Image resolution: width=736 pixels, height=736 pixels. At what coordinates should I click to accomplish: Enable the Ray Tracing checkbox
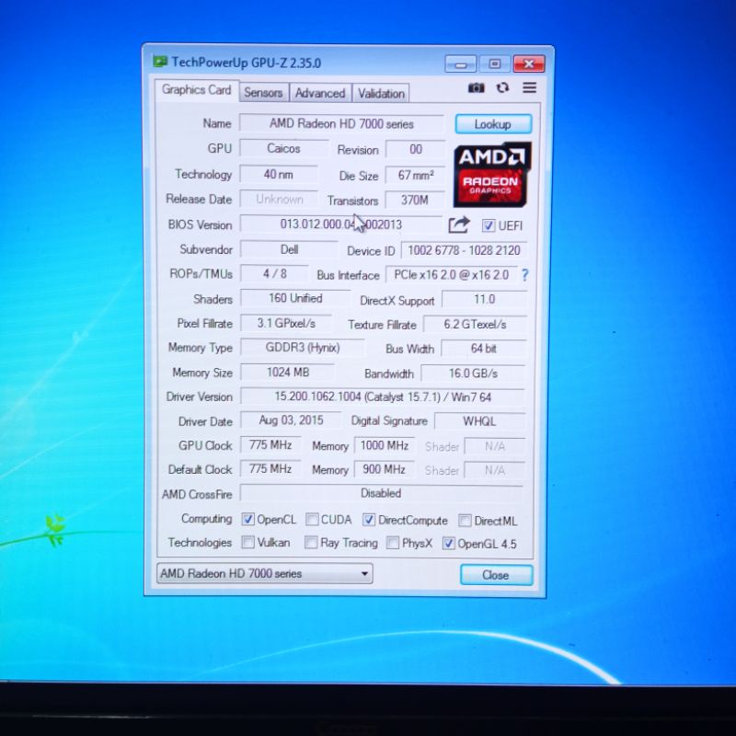pyautogui.click(x=311, y=543)
